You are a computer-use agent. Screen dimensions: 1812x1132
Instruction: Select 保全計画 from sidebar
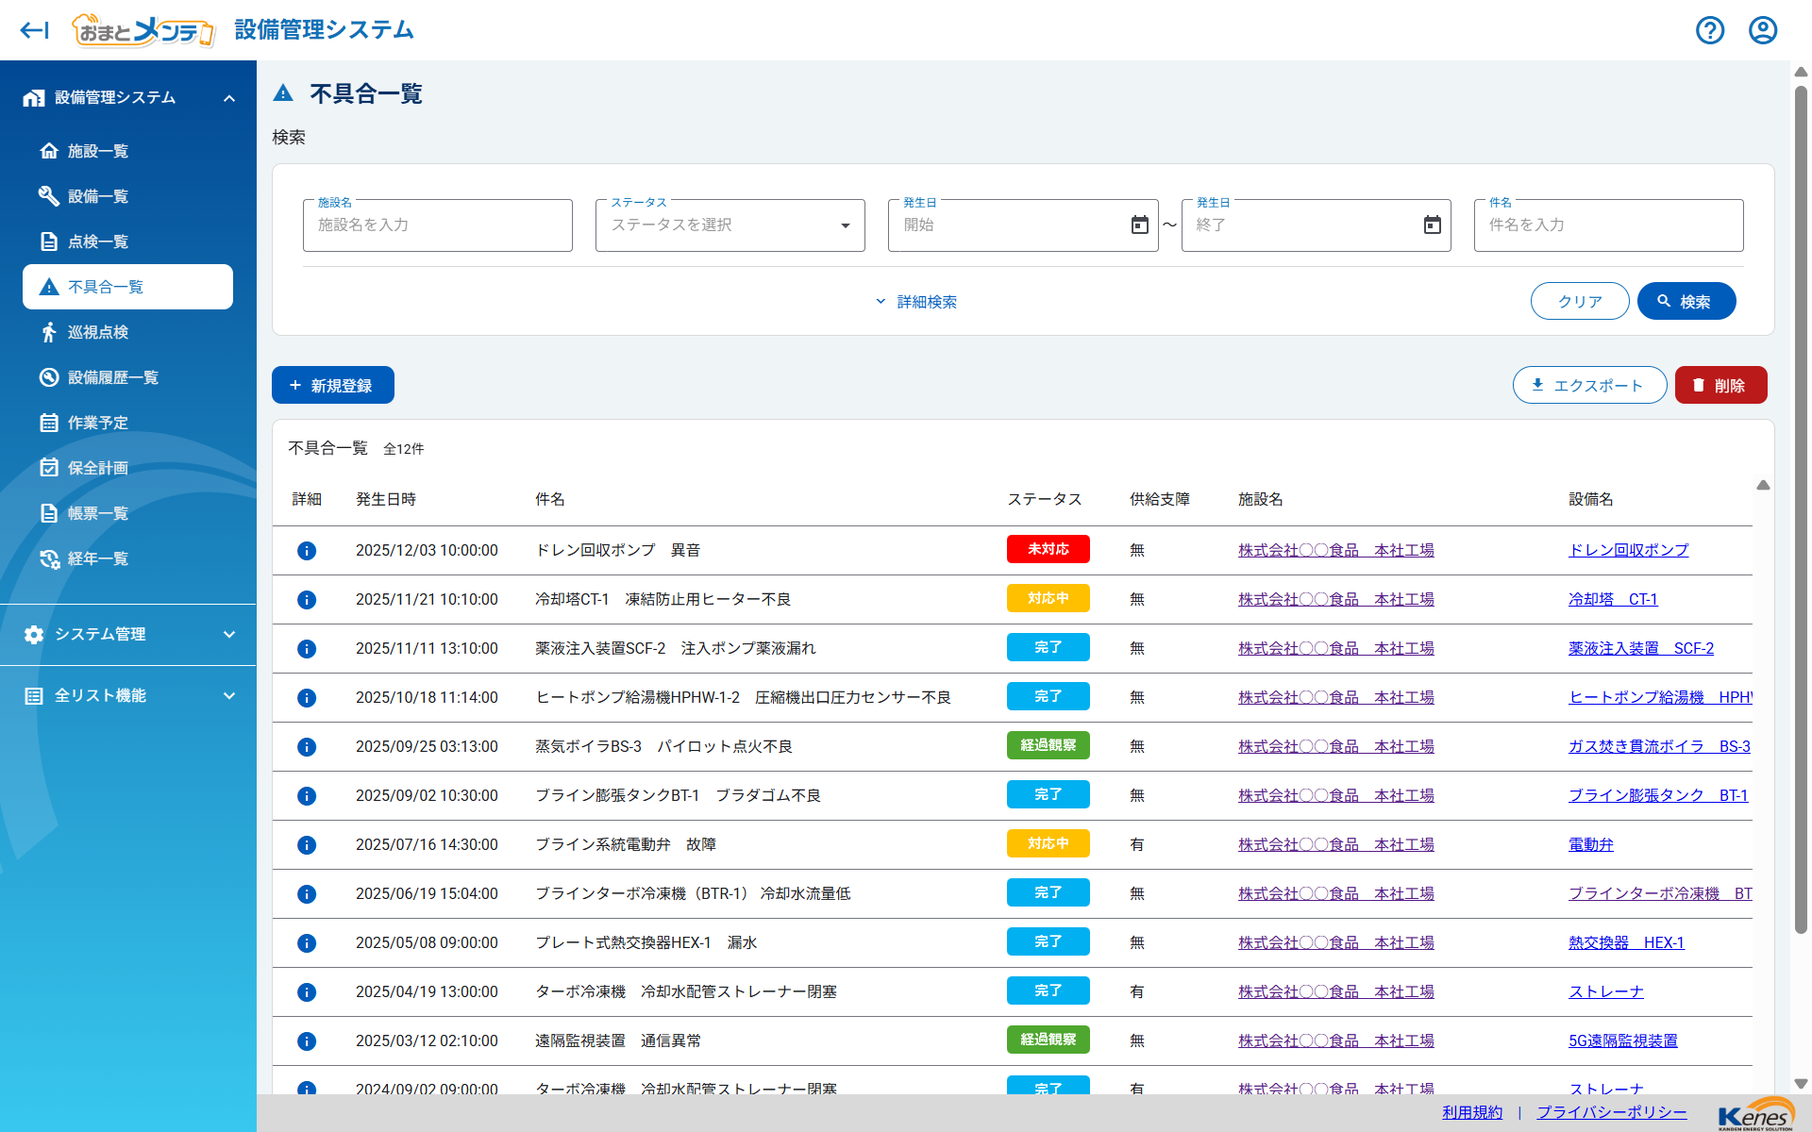pos(98,468)
